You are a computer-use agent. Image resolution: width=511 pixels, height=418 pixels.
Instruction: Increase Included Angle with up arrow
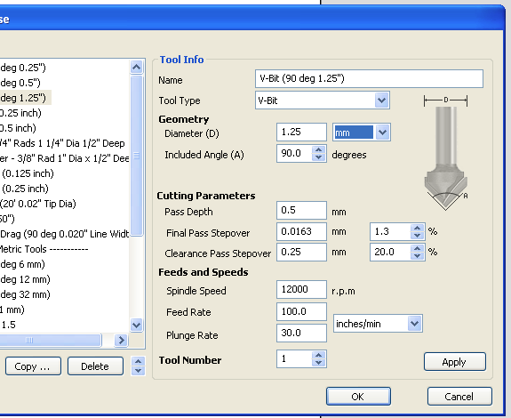[318, 150]
